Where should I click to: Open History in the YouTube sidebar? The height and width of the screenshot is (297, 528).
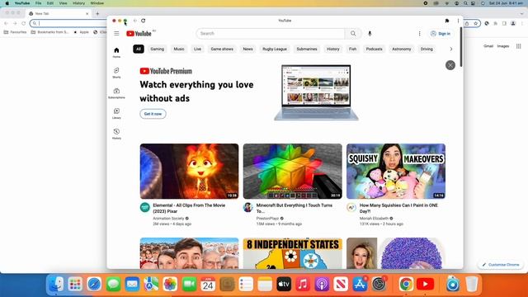pyautogui.click(x=116, y=134)
